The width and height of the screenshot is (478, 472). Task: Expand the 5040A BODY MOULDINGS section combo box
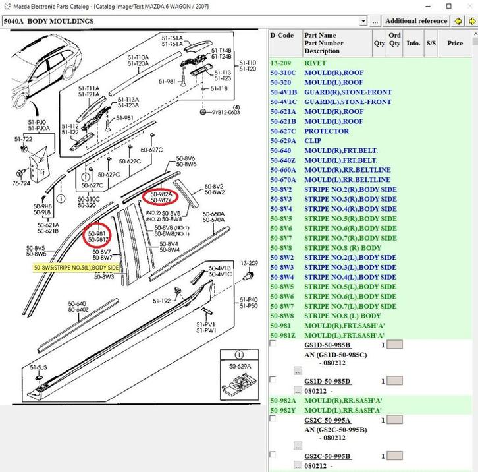pyautogui.click(x=183, y=21)
